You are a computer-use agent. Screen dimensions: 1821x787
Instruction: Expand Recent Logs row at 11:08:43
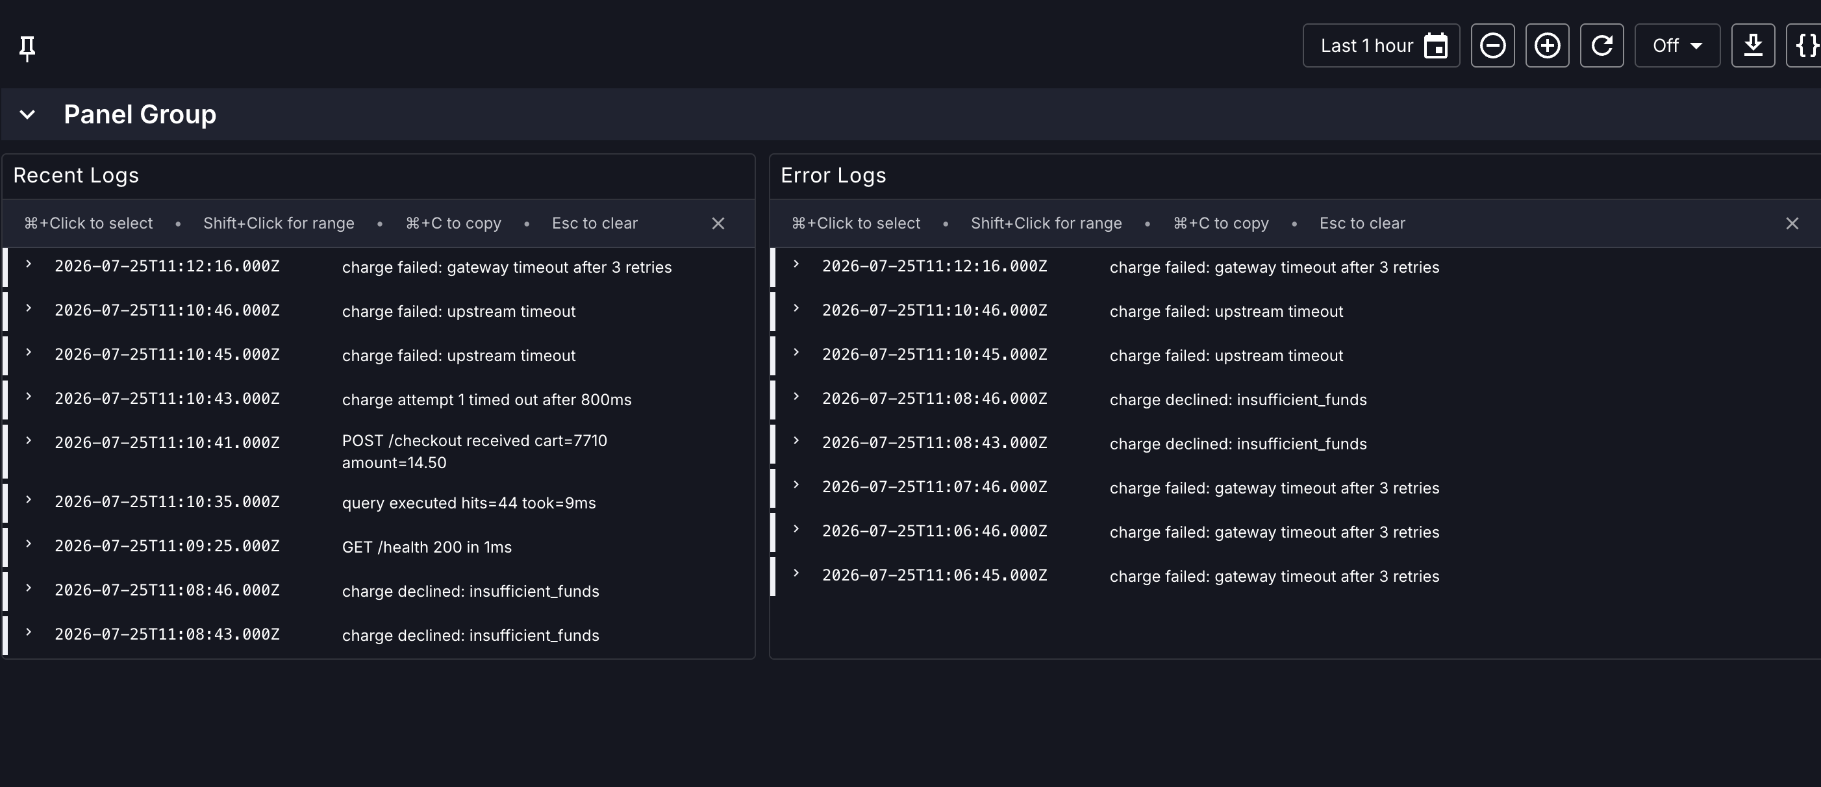29,632
